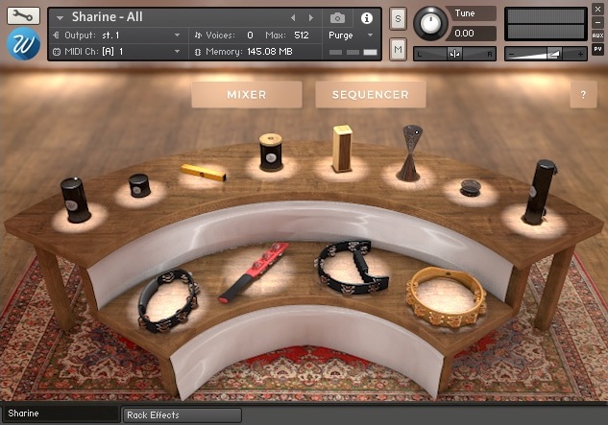
Task: Adjust the output volume slider
Action: click(x=546, y=54)
